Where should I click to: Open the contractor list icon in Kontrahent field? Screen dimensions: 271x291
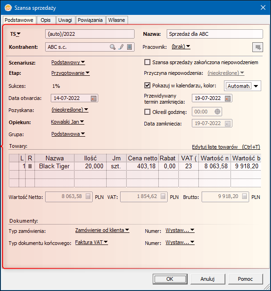pyautogui.click(x=129, y=47)
